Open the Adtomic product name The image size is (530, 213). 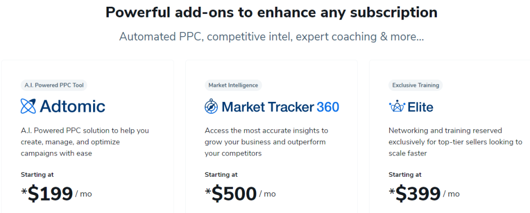(72, 106)
